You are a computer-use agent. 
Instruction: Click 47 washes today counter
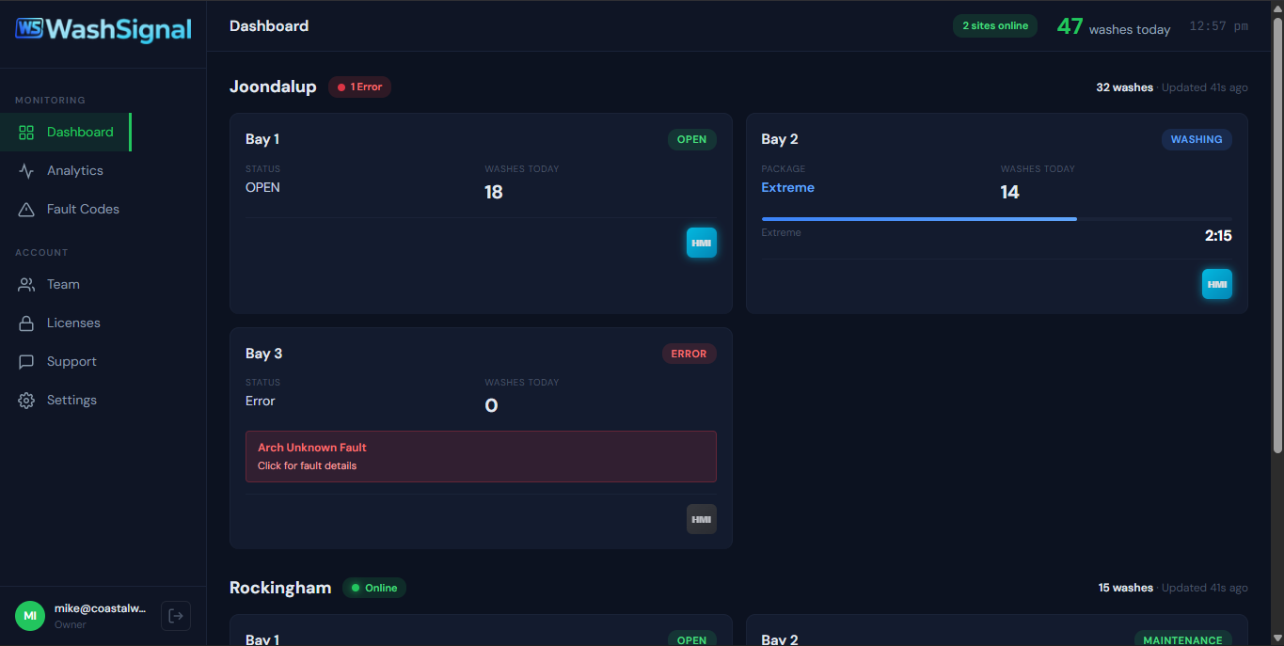(x=1114, y=26)
